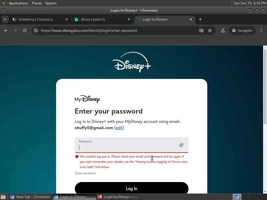Click the (edit) email link

pos(119,128)
